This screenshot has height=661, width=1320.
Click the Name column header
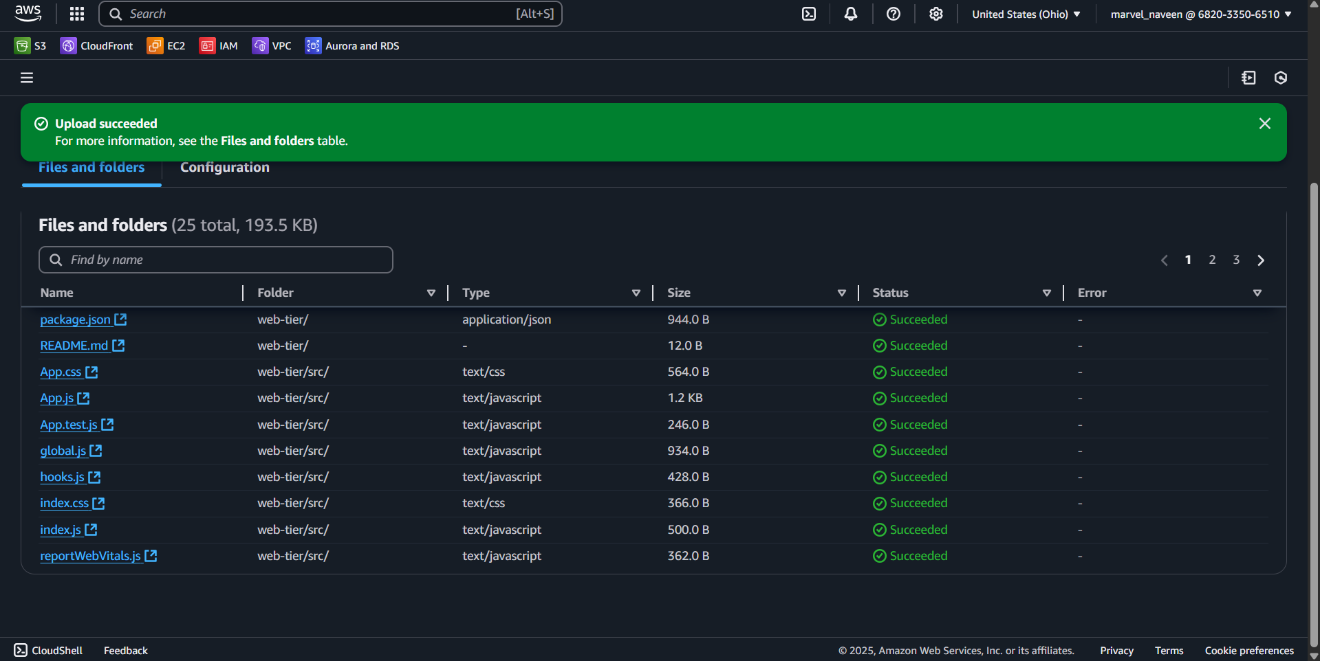point(56,293)
